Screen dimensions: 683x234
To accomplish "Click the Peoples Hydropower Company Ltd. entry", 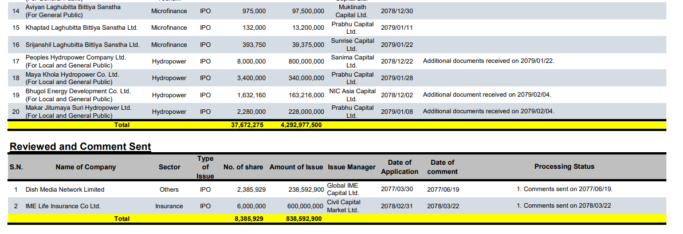I will (x=76, y=58).
